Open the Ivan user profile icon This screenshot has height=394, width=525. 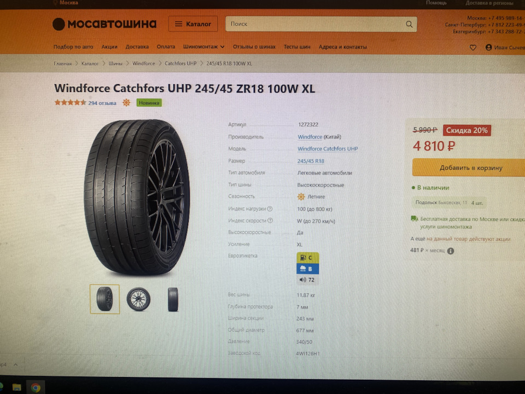click(488, 47)
